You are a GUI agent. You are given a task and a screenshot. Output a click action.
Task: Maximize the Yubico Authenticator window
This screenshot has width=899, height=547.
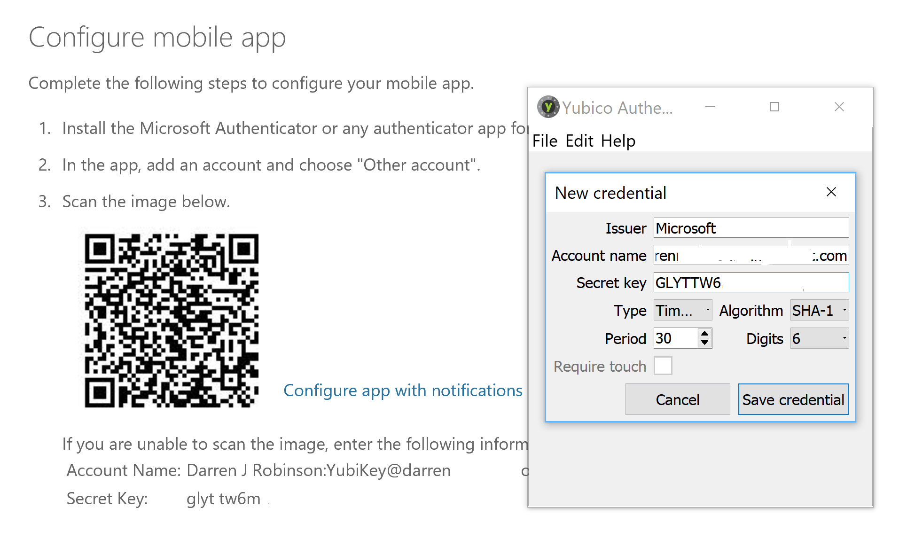pyautogui.click(x=774, y=107)
